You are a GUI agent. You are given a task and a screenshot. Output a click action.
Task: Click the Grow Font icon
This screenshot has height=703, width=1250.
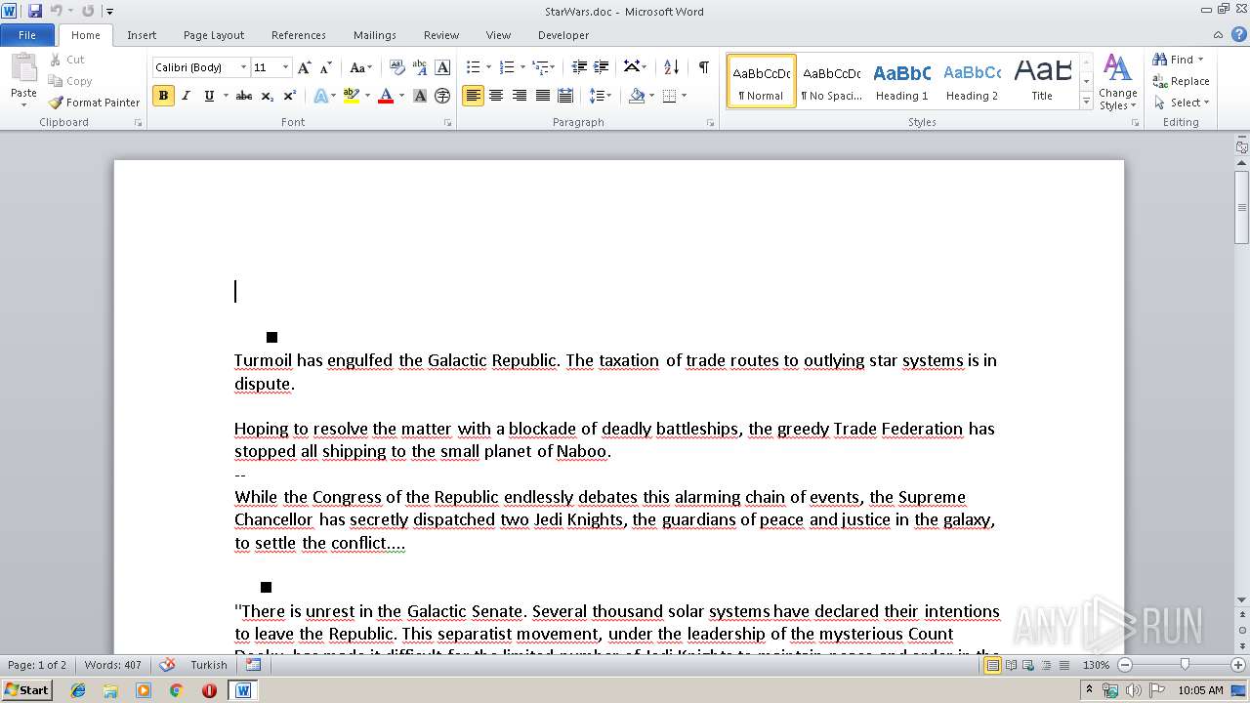point(305,67)
